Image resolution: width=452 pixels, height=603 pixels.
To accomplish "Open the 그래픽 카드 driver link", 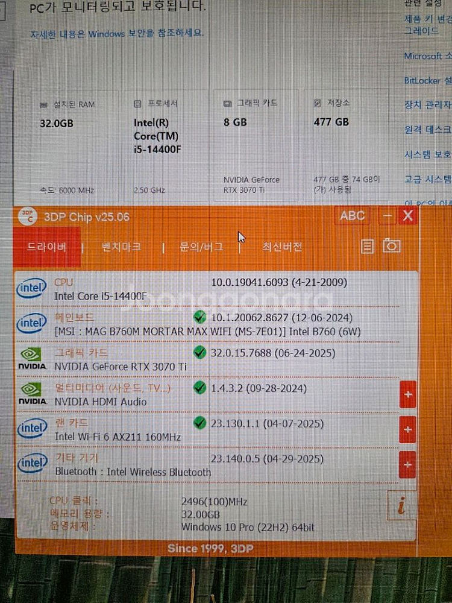I will click(81, 353).
